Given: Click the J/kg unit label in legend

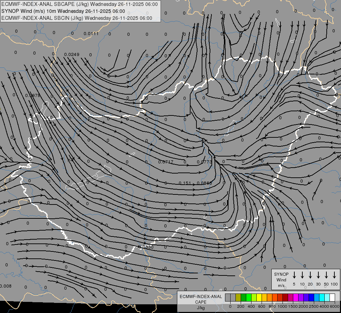Looking at the screenshot, I should pos(201,308).
